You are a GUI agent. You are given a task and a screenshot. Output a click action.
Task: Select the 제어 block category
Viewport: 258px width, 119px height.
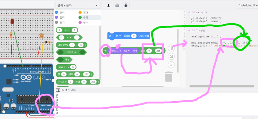click(x=84, y=13)
